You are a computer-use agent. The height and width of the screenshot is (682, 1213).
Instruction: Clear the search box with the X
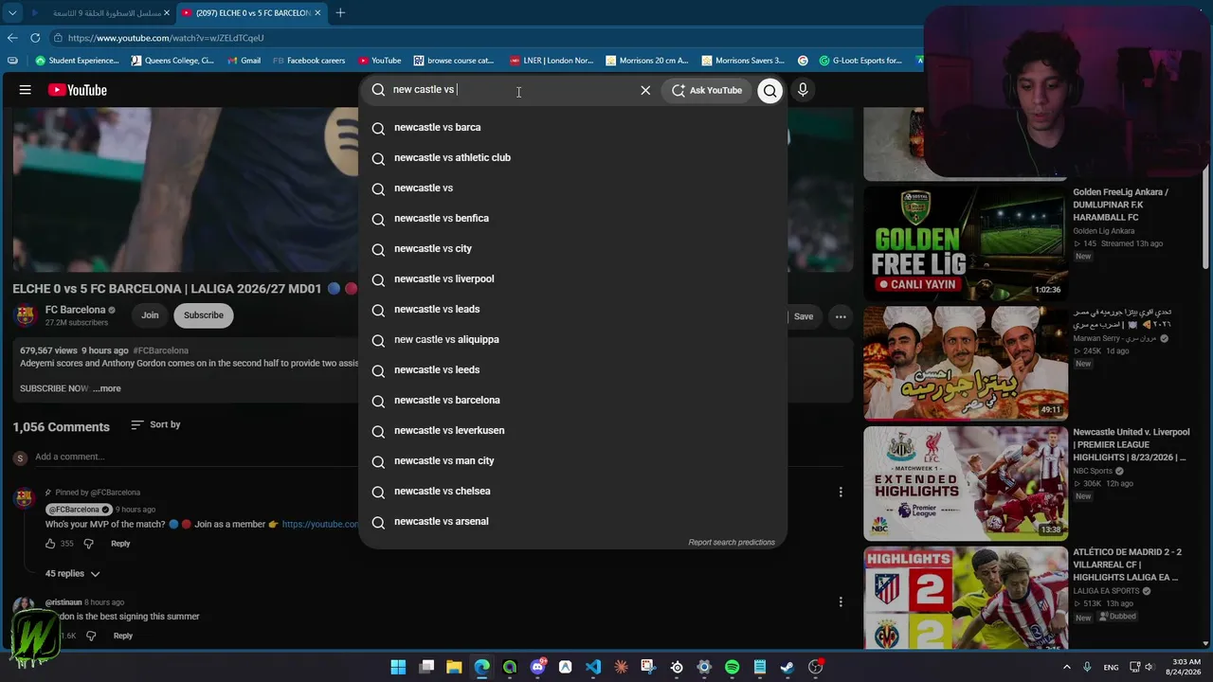(x=645, y=90)
